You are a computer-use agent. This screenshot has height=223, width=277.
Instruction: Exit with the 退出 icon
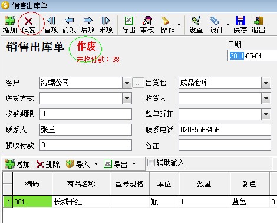click(258, 25)
